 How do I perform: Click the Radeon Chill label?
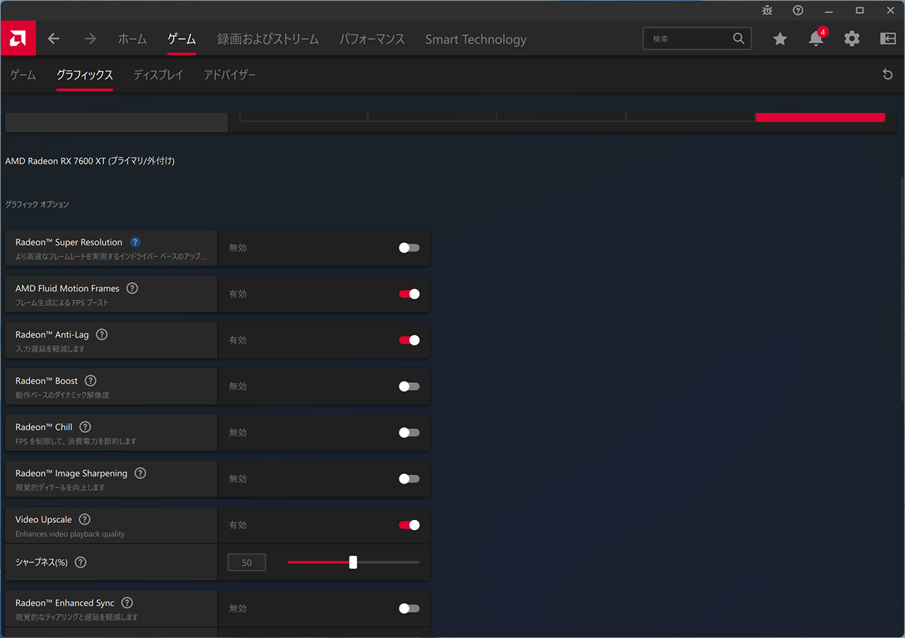[44, 427]
